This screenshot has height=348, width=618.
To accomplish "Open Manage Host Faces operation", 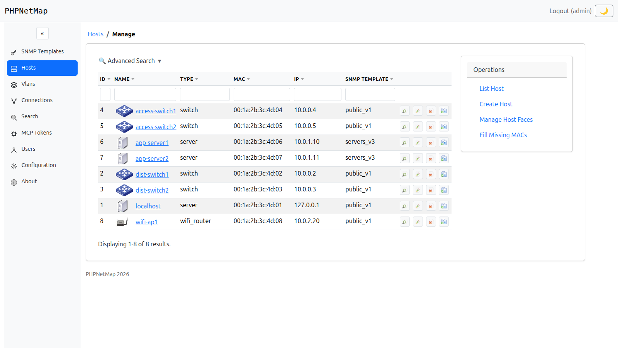I will click(x=506, y=119).
